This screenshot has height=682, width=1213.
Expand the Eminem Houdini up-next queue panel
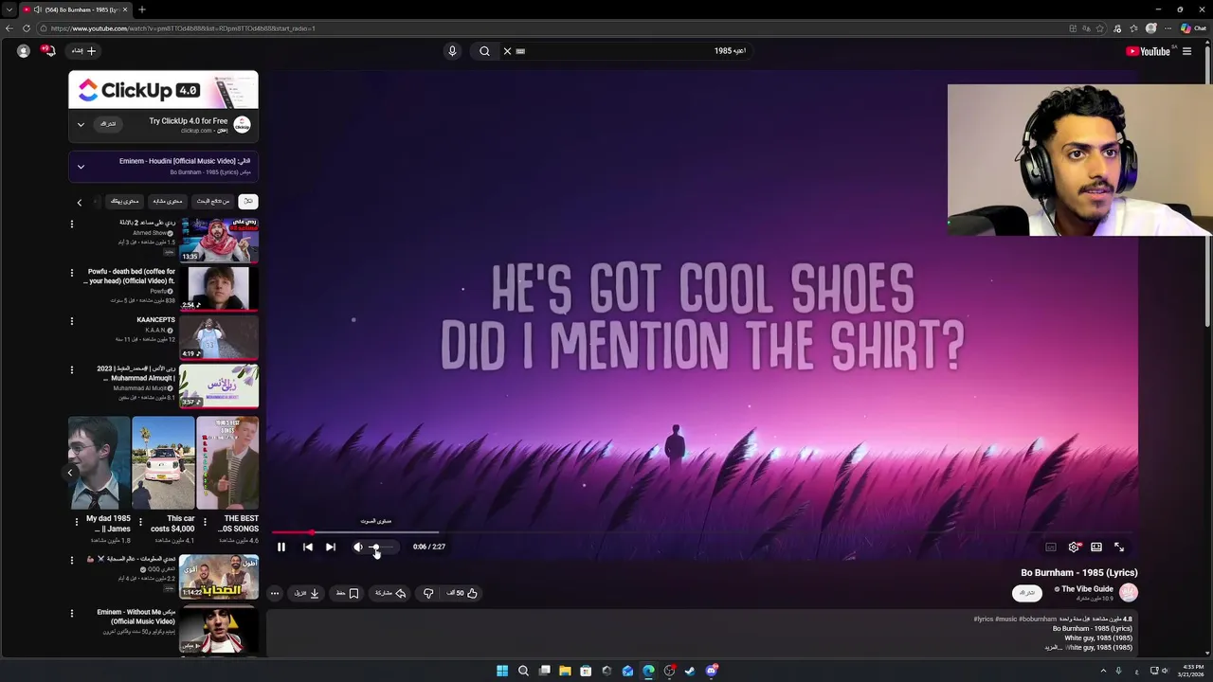tap(81, 167)
